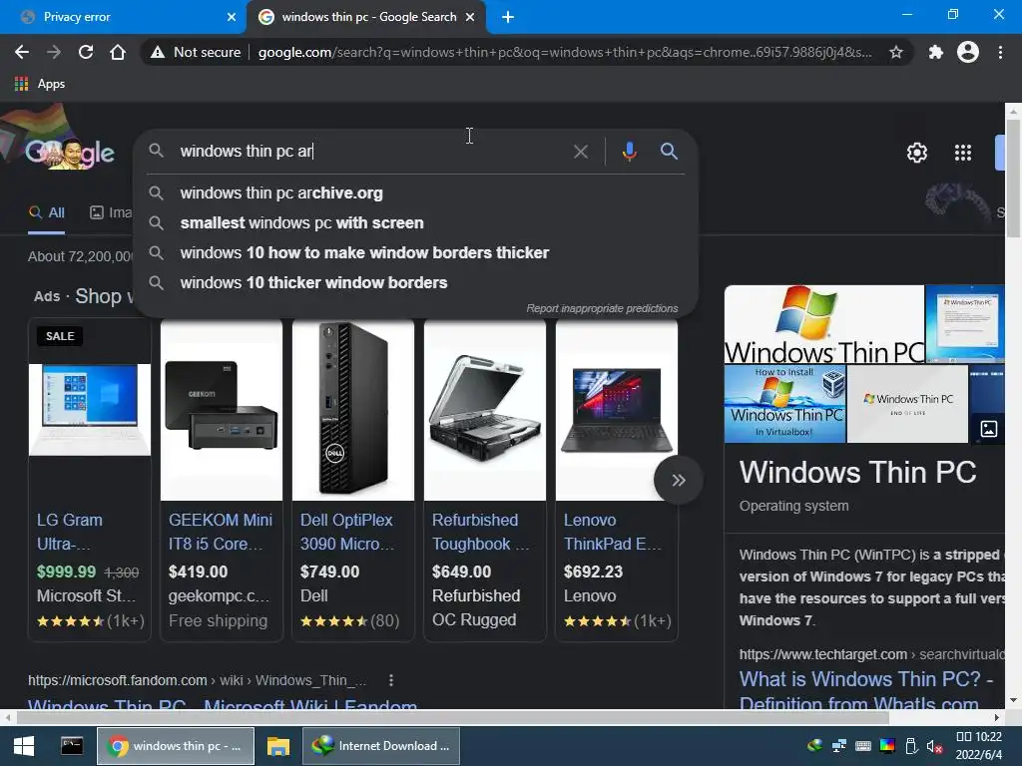Screen dimensions: 1022x766
Task: Click the Not secure warning icon
Action: coord(157,52)
